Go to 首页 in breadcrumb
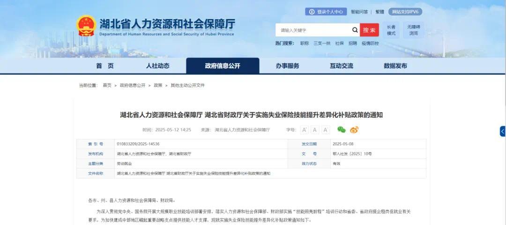The image size is (506, 225). [107, 86]
